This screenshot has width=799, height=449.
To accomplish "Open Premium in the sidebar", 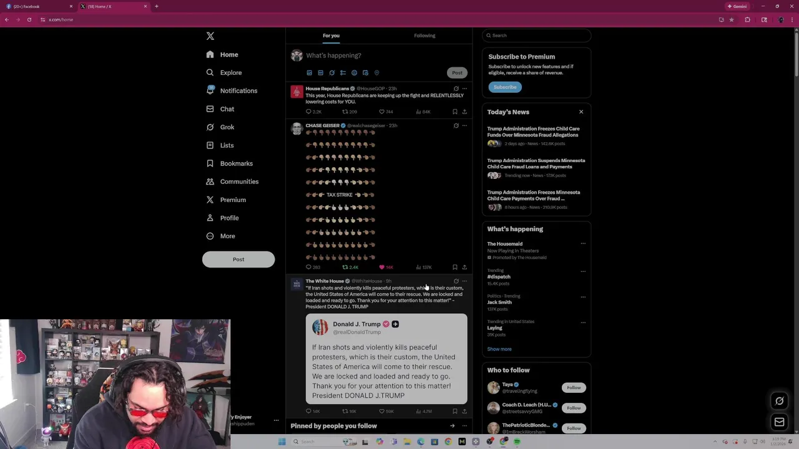I will pyautogui.click(x=225, y=200).
